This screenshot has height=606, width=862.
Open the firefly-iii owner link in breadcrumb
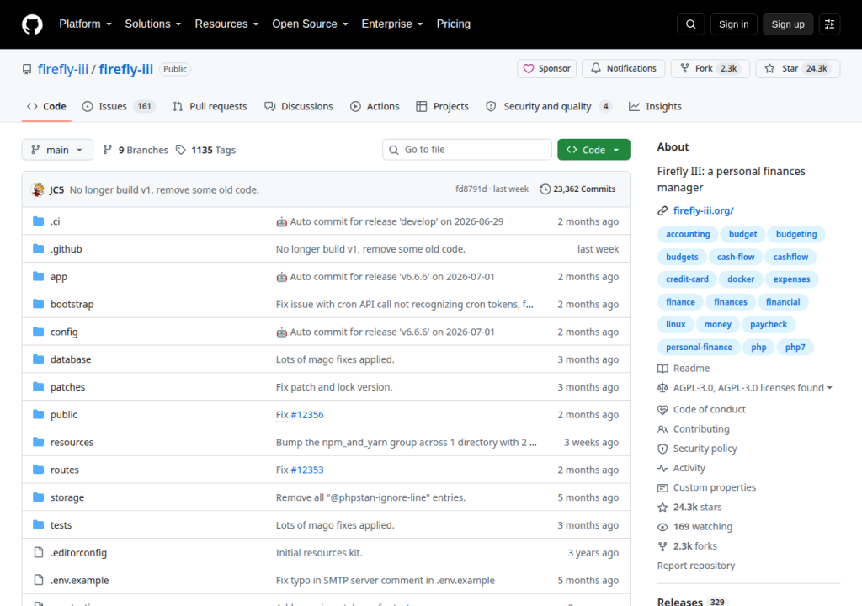point(62,69)
